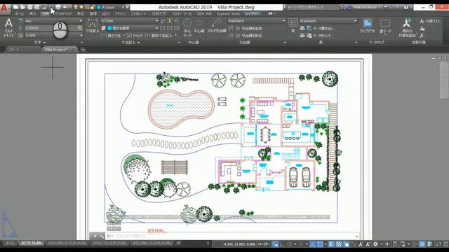Open the A-Door layer dropdown in quick access toolbar
This screenshot has width=449, height=252.
coord(123,7)
